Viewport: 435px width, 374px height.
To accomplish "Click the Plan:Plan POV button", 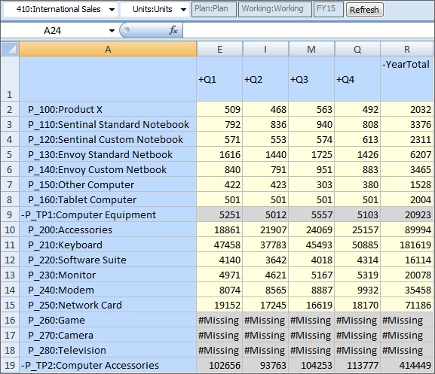I will click(x=214, y=9).
